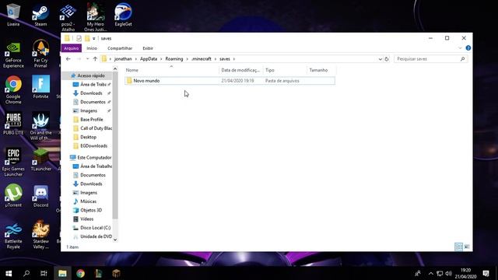The width and height of the screenshot is (498, 280).
Task: Open Objetos 3D in navigation pane
Action: [x=91, y=211]
